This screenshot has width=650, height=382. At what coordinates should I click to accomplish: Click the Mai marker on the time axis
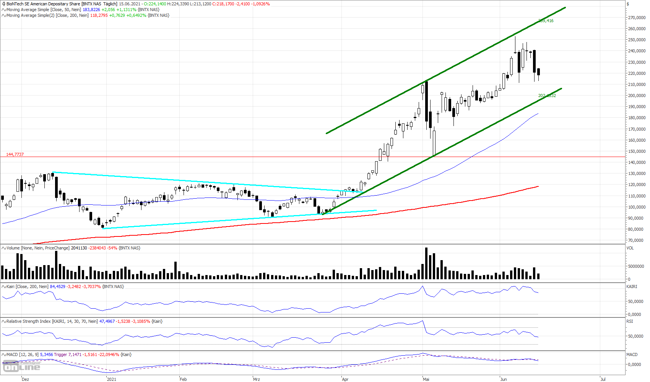(x=426, y=379)
